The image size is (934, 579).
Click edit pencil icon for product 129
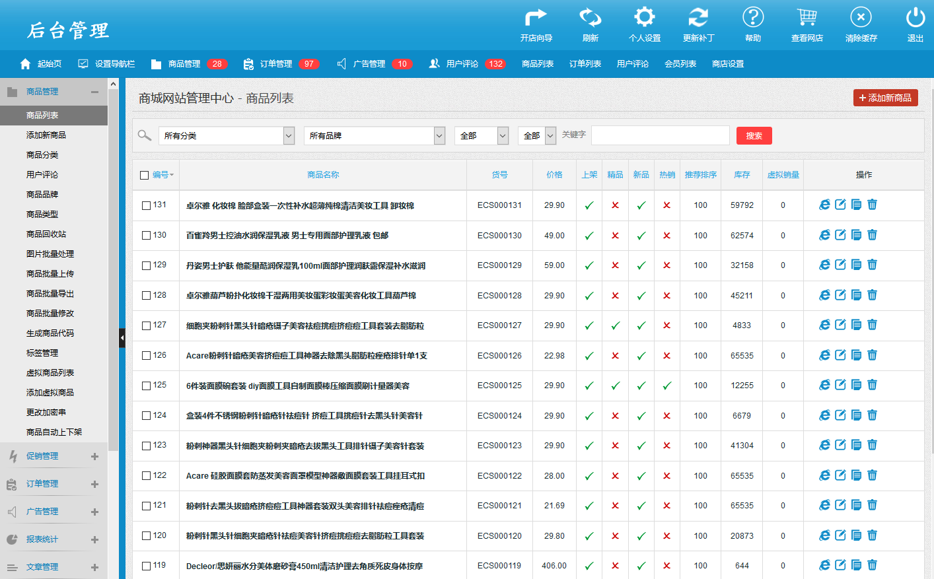840,265
